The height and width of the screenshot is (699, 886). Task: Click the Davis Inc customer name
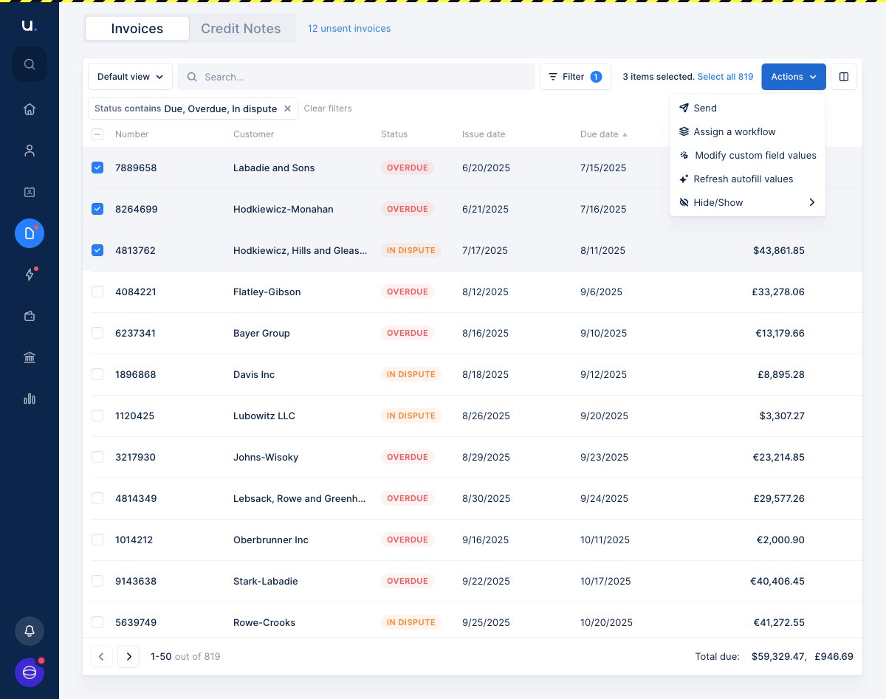(x=254, y=374)
